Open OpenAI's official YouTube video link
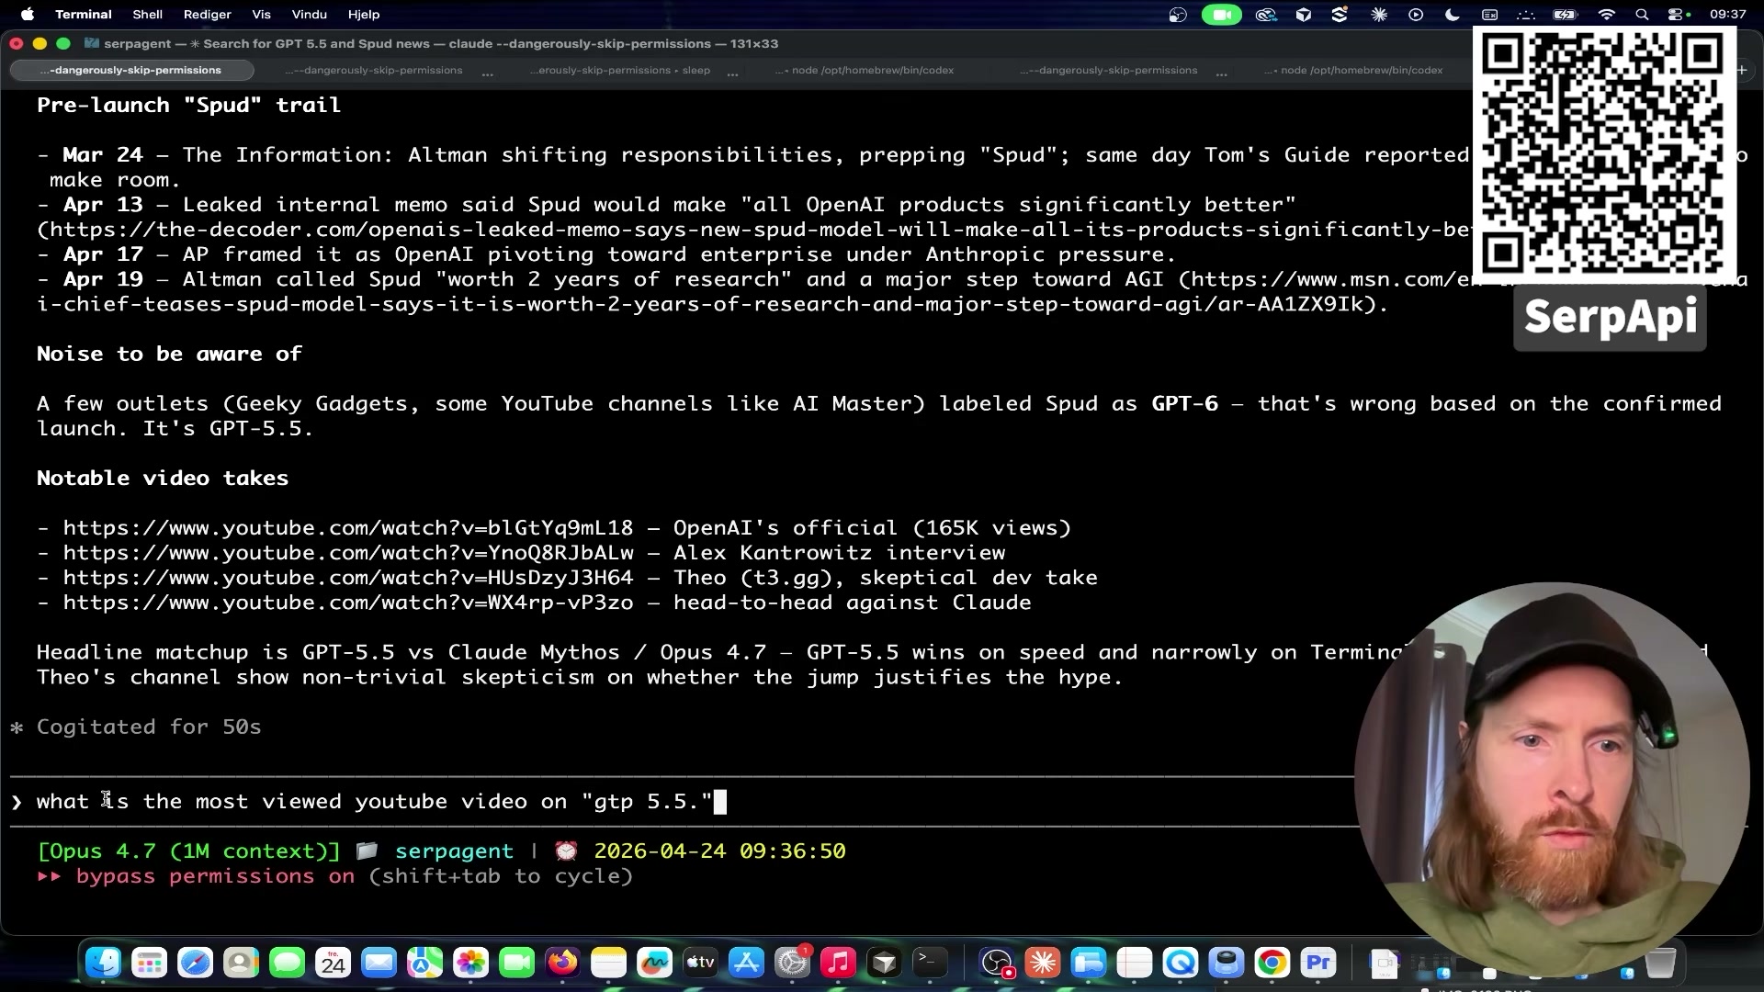The width and height of the screenshot is (1764, 992). point(348,528)
